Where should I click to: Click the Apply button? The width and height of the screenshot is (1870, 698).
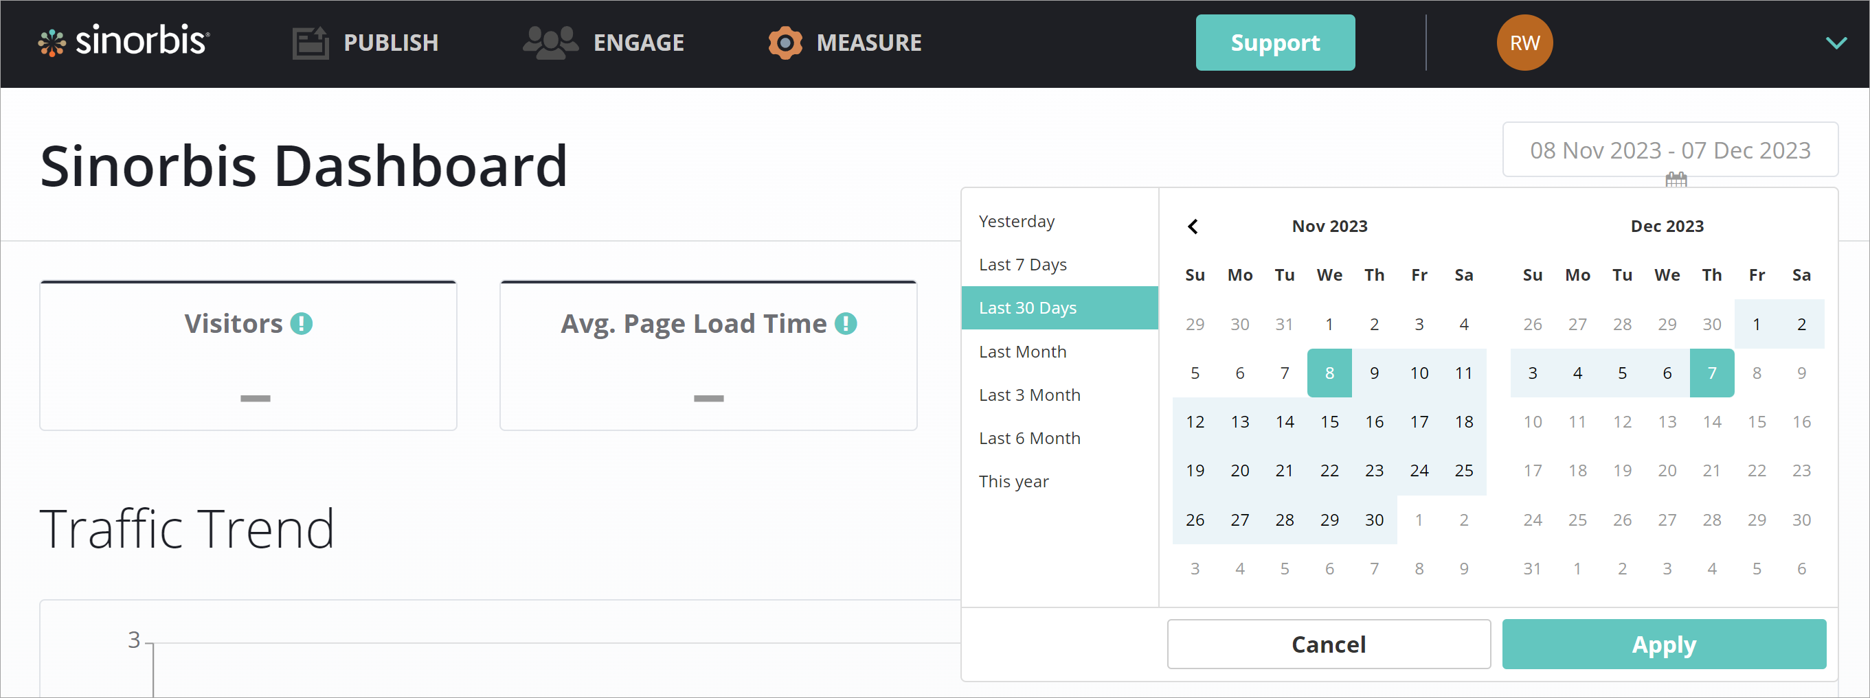point(1663,644)
